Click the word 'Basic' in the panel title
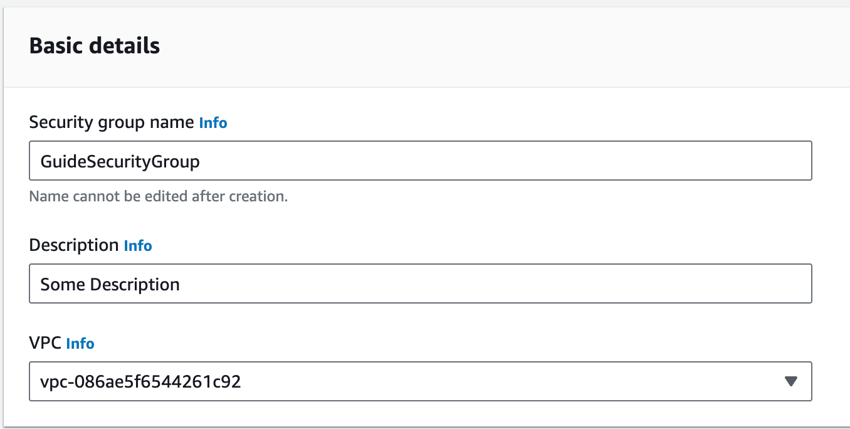 (x=54, y=46)
